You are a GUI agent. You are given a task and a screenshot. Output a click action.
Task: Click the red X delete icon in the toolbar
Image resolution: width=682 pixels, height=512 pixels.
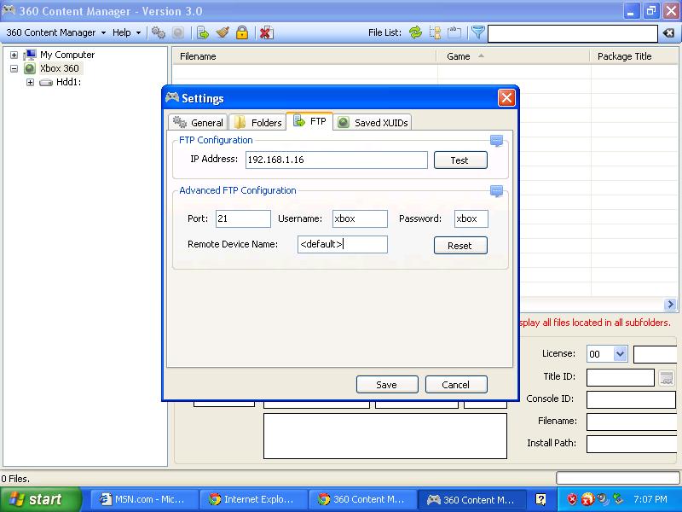click(266, 32)
